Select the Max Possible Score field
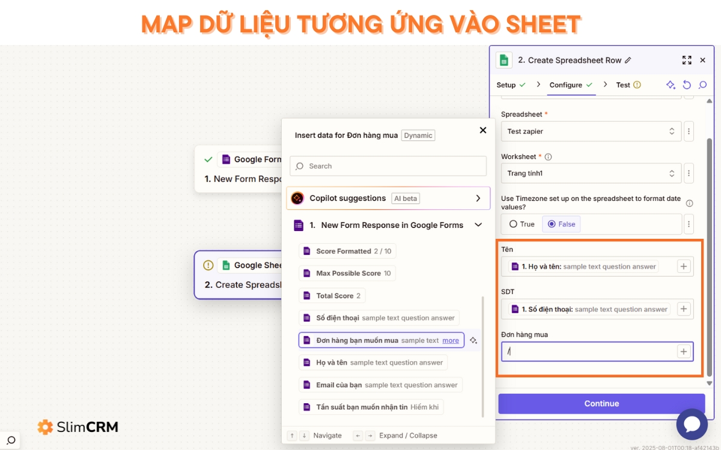The height and width of the screenshot is (450, 721). (x=347, y=274)
